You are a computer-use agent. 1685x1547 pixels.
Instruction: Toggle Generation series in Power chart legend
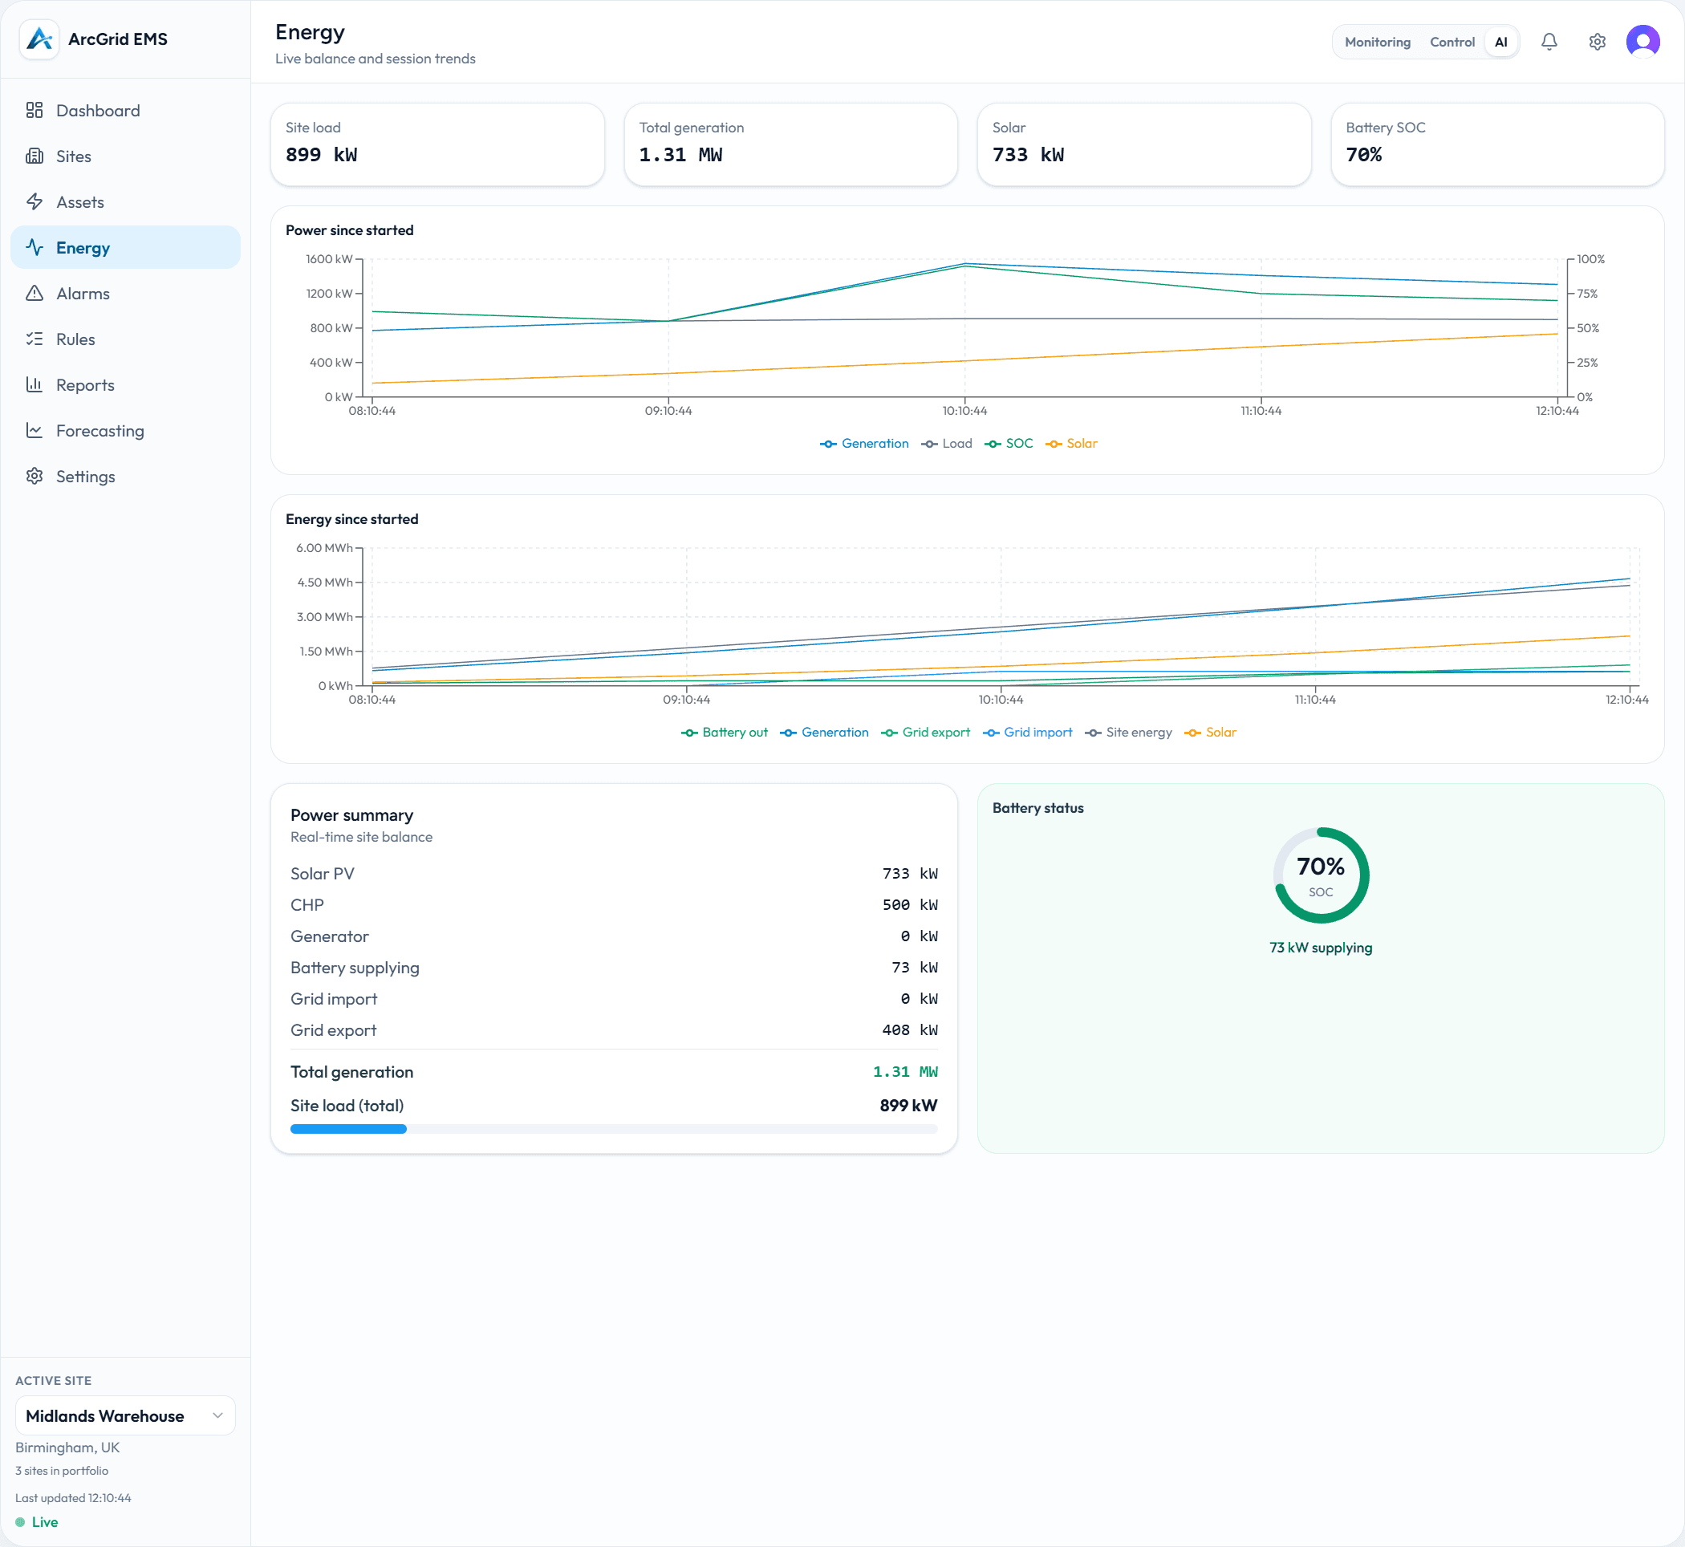(864, 444)
